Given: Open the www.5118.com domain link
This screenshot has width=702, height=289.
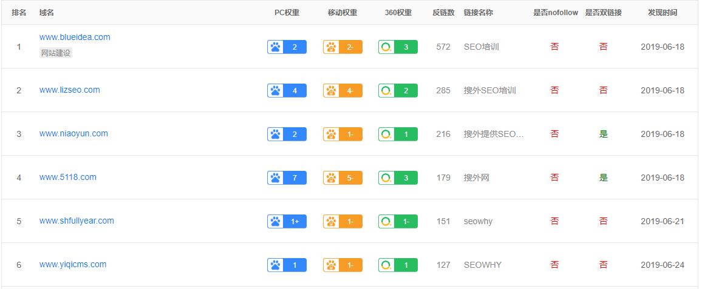Looking at the screenshot, I should 68,177.
